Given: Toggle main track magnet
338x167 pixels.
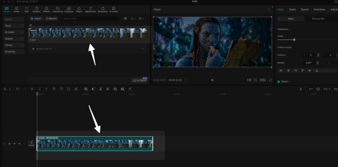Looking at the screenshot, I should click(311, 89).
